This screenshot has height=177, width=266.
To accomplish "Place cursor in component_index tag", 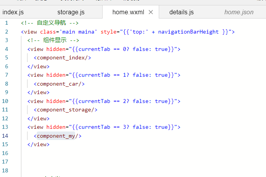I will pos(62,58).
